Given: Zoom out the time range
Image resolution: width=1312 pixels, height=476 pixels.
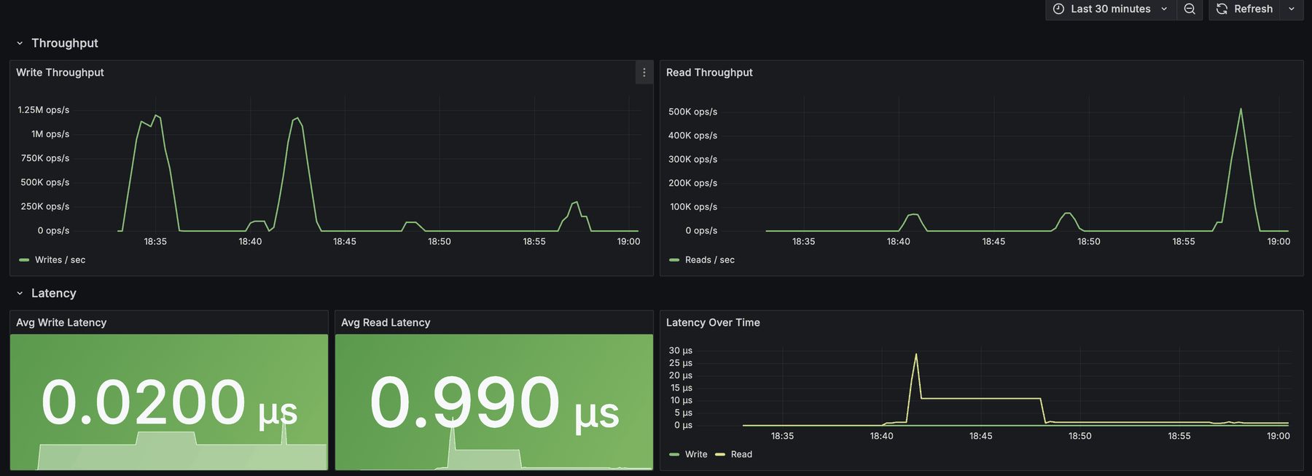Looking at the screenshot, I should click(x=1190, y=9).
